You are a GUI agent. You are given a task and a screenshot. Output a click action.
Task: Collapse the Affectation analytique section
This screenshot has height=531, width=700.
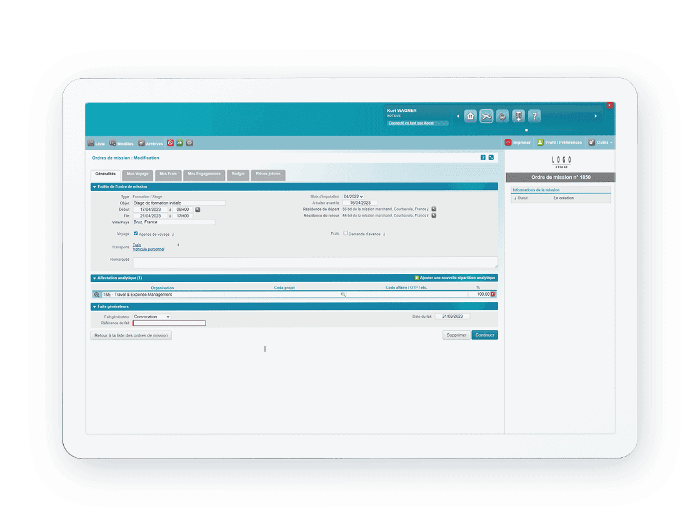click(95, 278)
